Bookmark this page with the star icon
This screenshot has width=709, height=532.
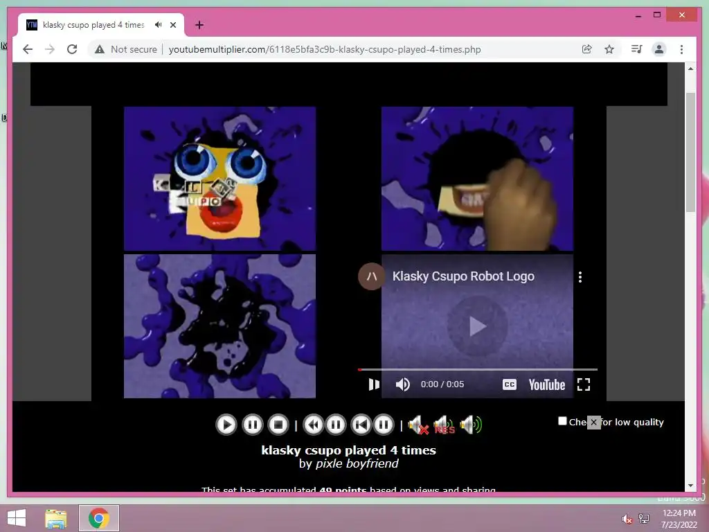(x=609, y=49)
